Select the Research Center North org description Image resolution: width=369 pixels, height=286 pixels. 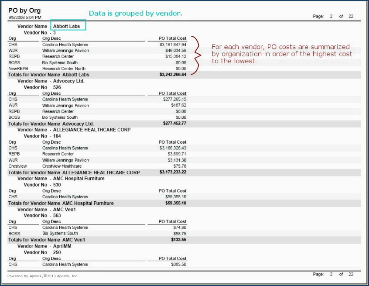[64, 69]
